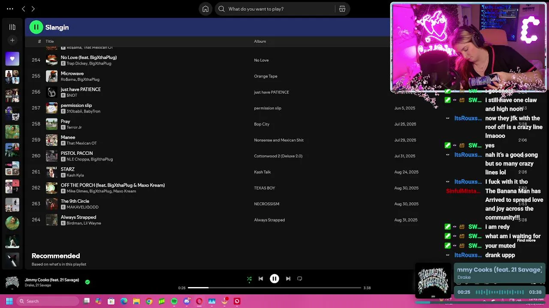Image resolution: width=549 pixels, height=308 pixels.
Task: Select track 'No Love (feat. BigXthaPlug)'
Action: (89, 57)
